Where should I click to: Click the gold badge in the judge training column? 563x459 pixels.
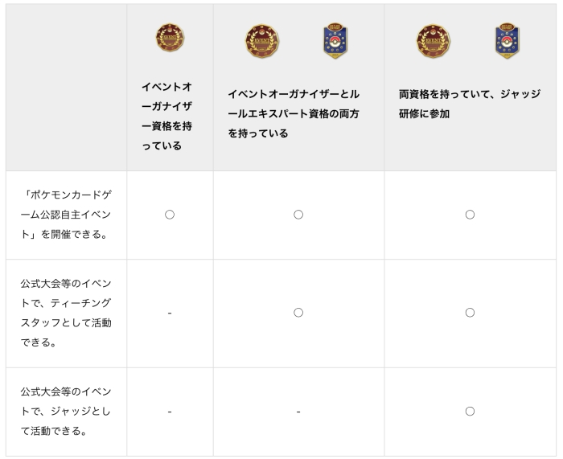click(434, 41)
